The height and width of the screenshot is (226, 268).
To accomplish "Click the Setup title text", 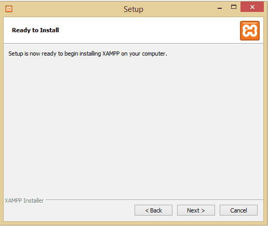I will coord(133,9).
